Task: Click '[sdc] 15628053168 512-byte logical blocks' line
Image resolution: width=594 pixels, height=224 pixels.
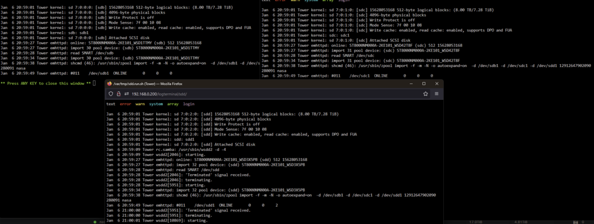Action: 378,10
